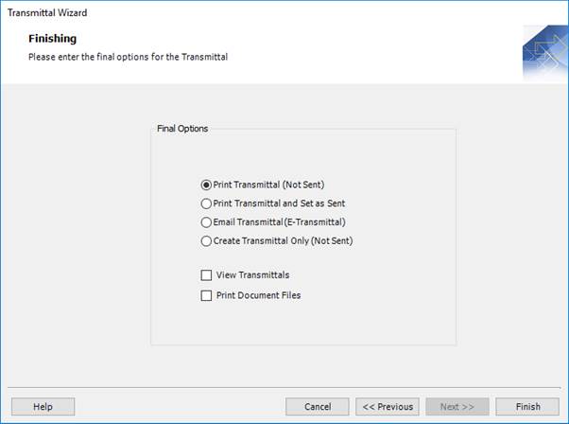Screen dimensions: 569x424
Task: Click the Final Options group label
Action: (x=182, y=129)
